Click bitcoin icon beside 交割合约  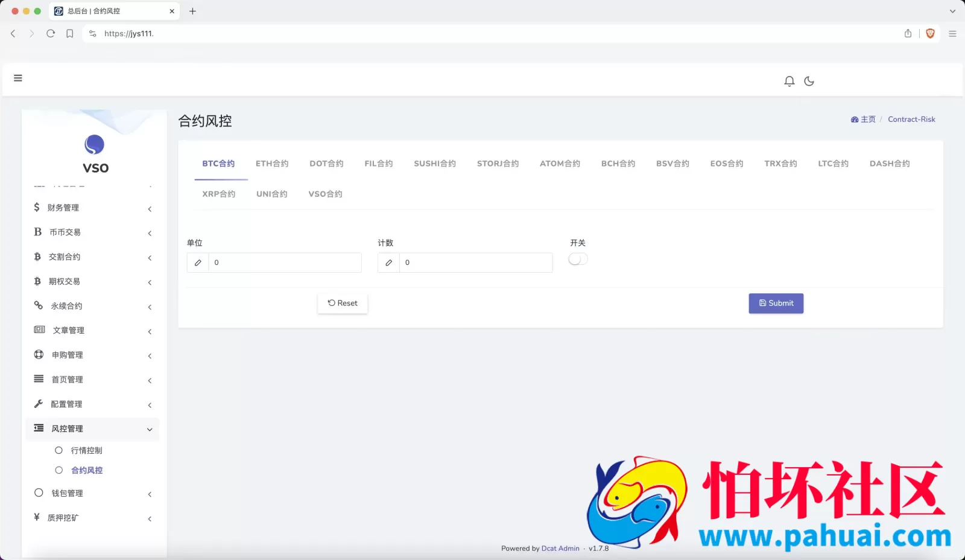pos(37,256)
